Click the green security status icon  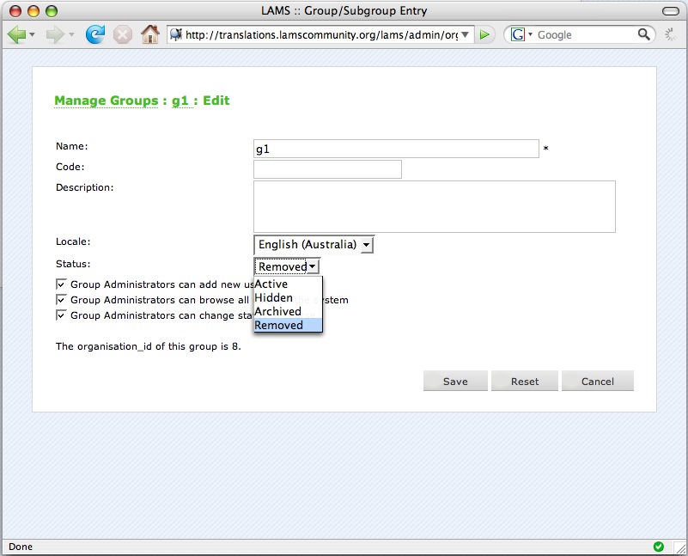[659, 547]
